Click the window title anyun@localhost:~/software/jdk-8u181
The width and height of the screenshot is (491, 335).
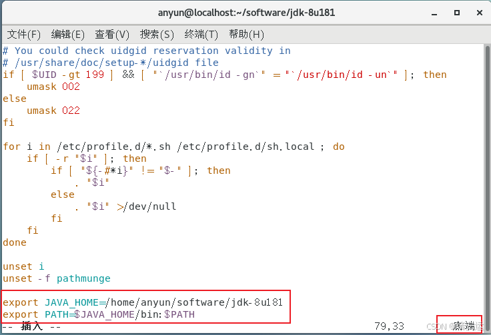tap(246, 13)
